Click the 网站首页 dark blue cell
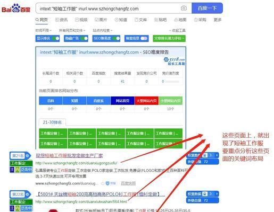This screenshot has height=212, width=274. (122, 101)
